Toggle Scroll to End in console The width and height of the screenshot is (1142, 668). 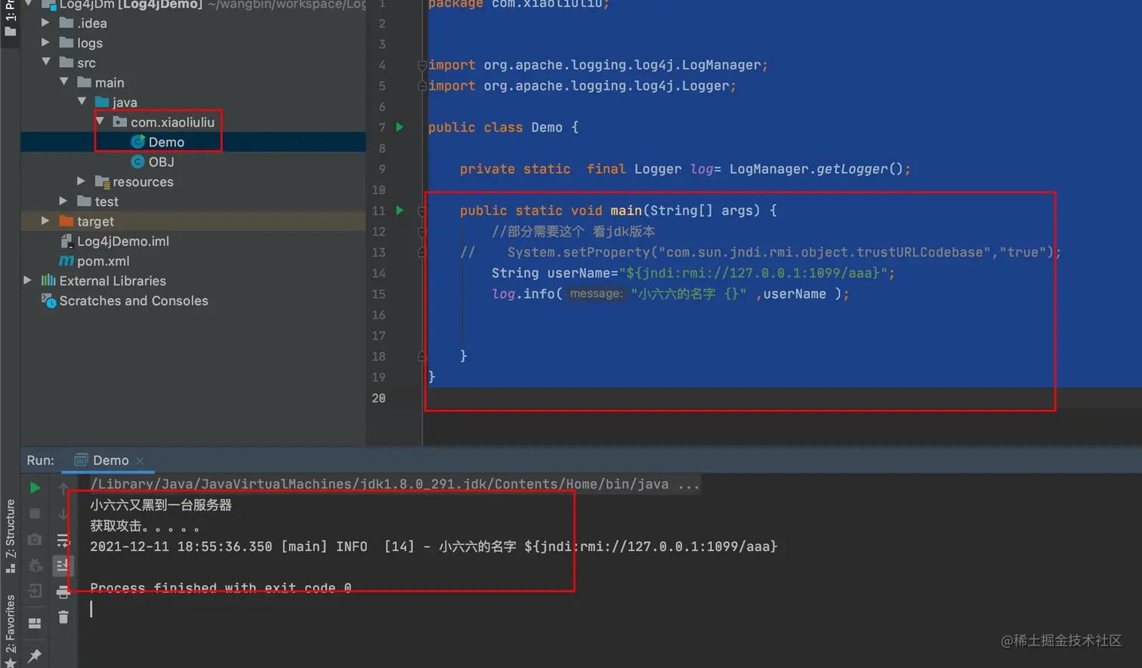[x=63, y=565]
